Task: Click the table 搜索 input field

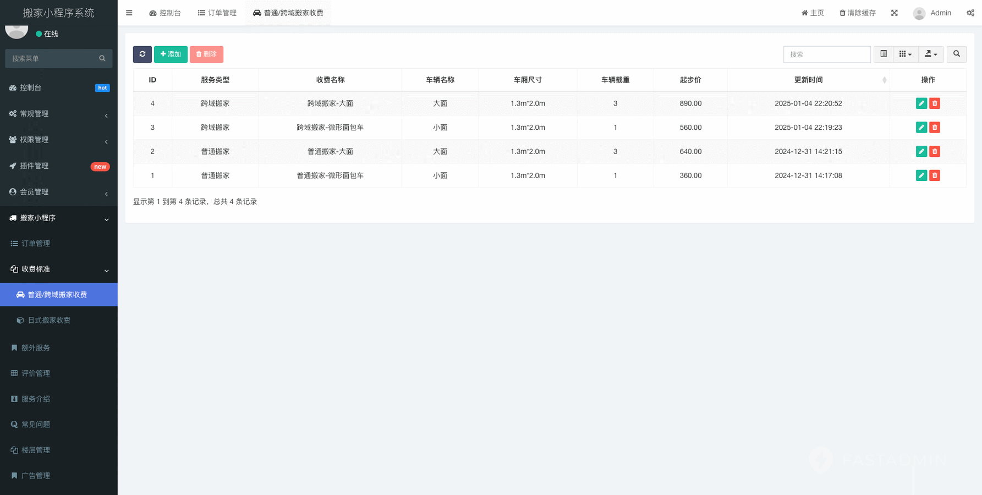Action: [826, 54]
